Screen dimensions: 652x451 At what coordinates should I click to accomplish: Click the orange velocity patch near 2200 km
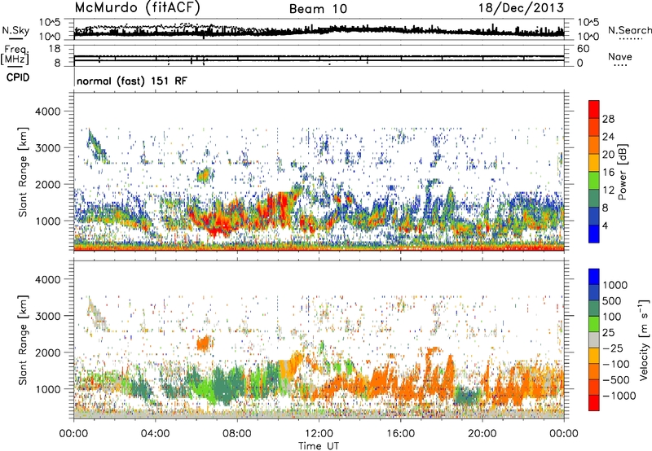pos(205,344)
